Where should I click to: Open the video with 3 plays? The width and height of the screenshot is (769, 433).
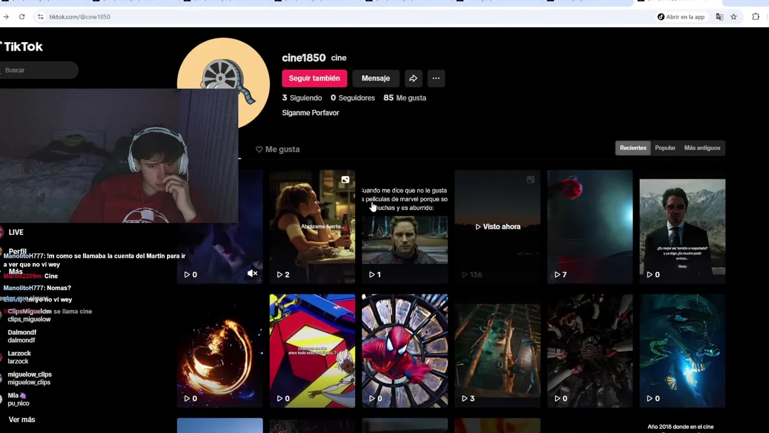coord(497,351)
